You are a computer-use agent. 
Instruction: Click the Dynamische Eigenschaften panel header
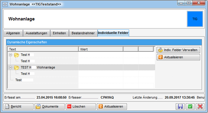[104, 42]
